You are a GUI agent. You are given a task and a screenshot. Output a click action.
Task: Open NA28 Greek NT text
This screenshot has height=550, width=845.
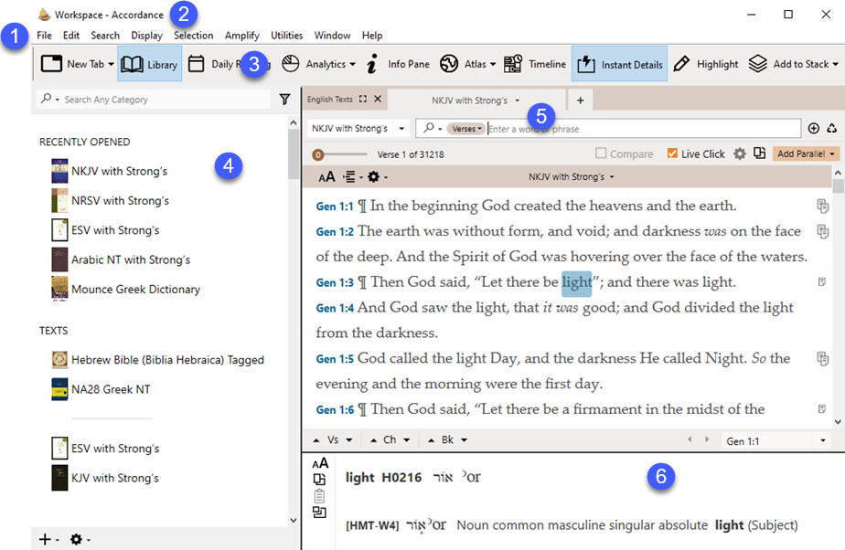pyautogui.click(x=111, y=389)
